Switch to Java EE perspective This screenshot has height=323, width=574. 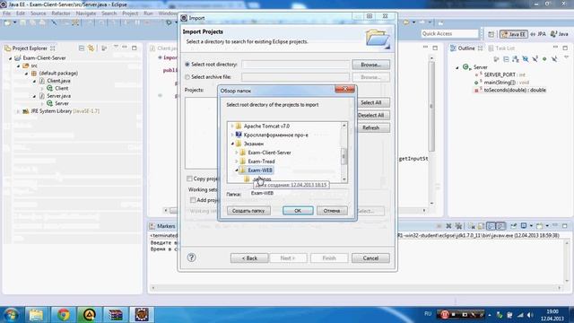coord(514,34)
